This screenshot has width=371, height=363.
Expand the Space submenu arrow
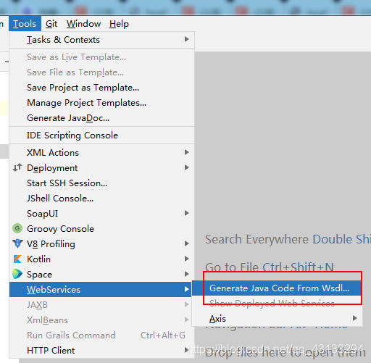(186, 274)
